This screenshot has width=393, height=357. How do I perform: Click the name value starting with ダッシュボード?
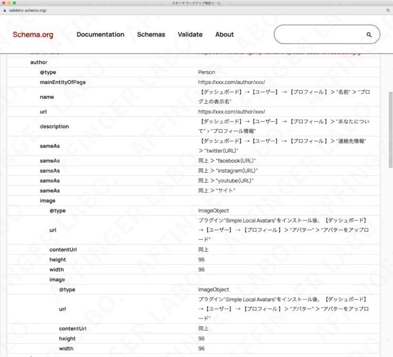[x=284, y=97]
